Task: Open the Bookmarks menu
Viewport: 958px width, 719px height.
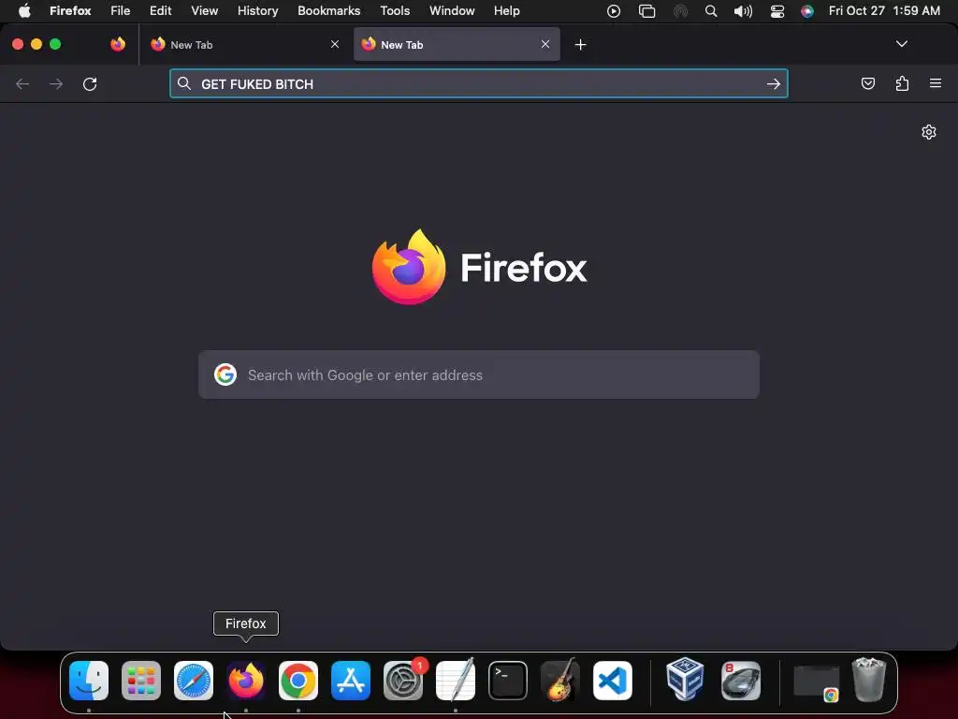Action: coord(328,11)
